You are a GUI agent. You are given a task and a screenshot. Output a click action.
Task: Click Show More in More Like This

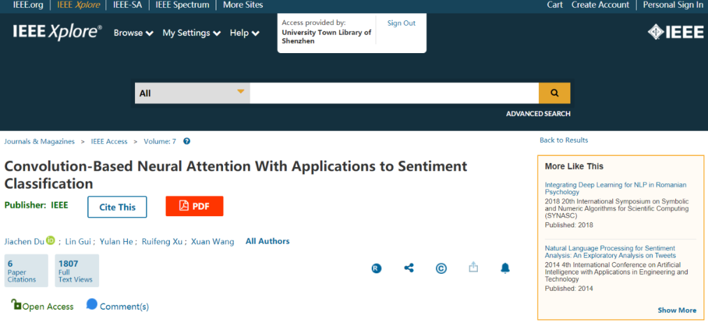pyautogui.click(x=677, y=310)
